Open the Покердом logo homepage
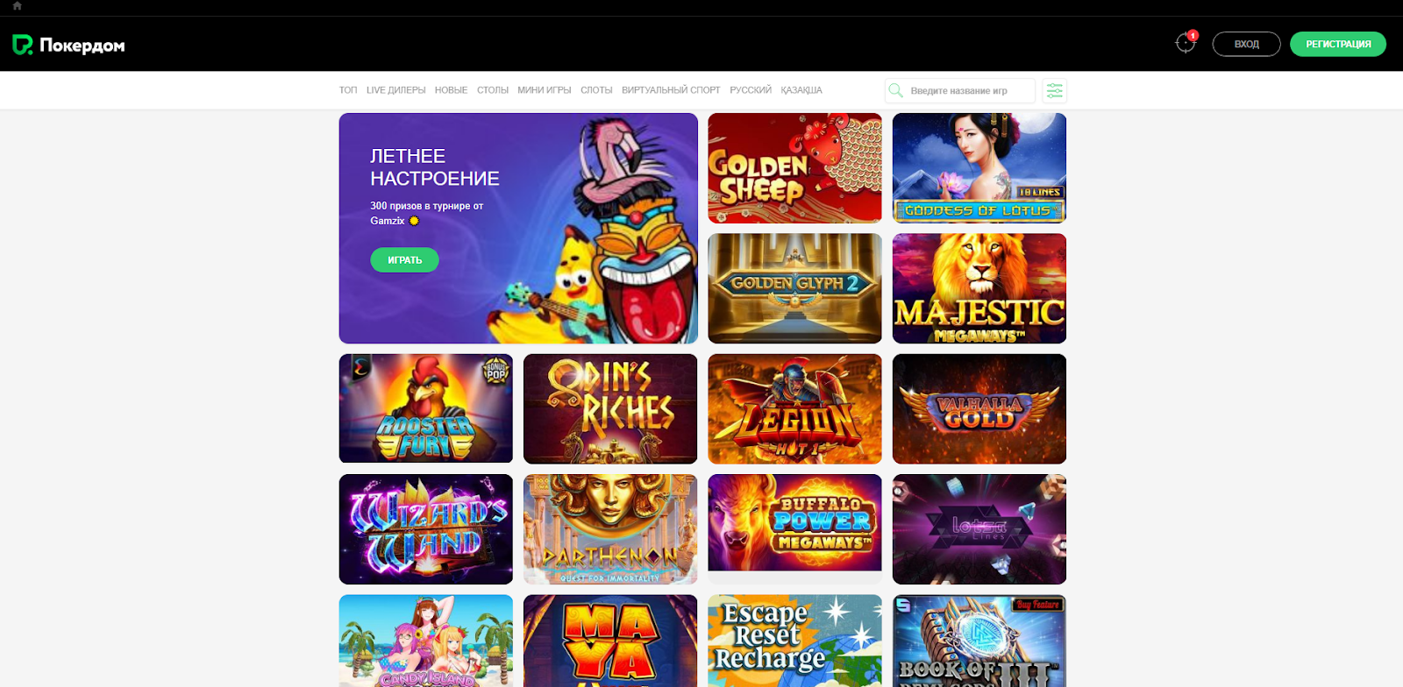Screen dimensions: 1403x687 68,45
